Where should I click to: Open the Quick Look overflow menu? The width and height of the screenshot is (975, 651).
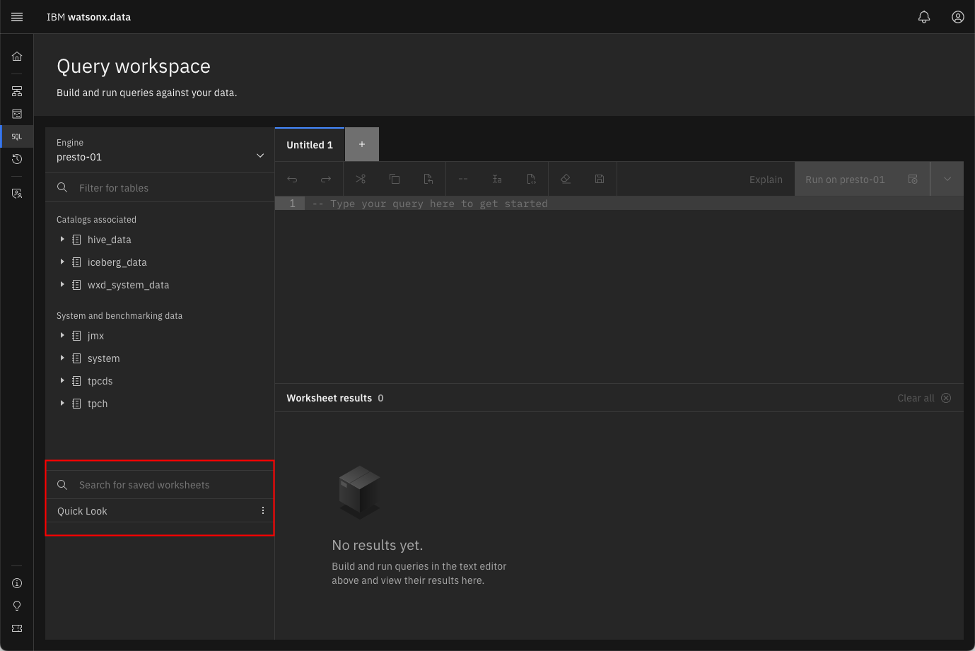coord(263,510)
